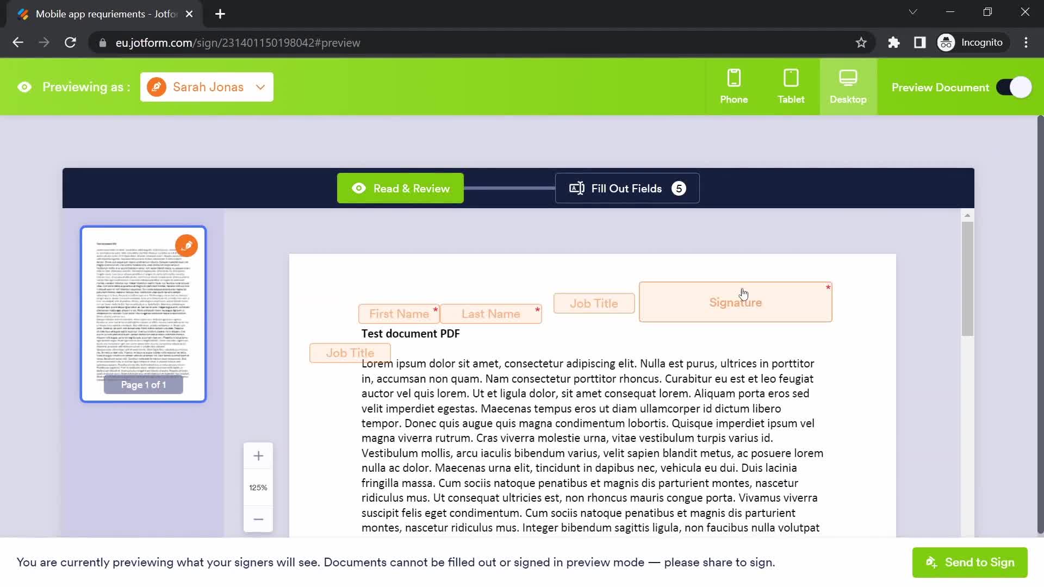Switch to Desktop preview mode
The width and height of the screenshot is (1044, 587).
848,87
